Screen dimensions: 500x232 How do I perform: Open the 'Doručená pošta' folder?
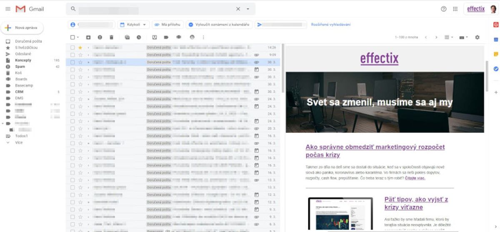pyautogui.click(x=28, y=41)
